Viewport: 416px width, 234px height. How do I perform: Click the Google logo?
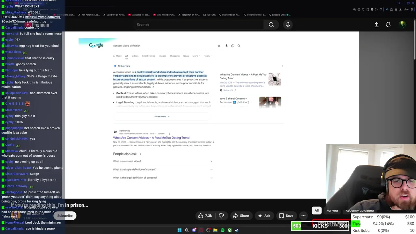(x=96, y=45)
